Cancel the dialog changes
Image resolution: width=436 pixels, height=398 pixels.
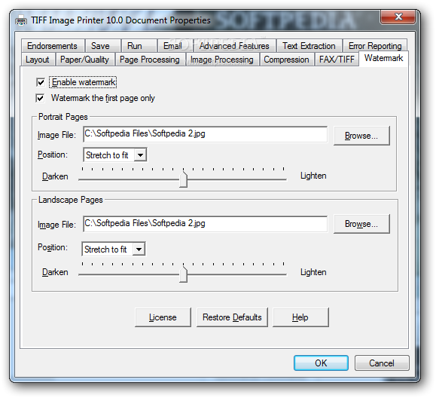[382, 363]
